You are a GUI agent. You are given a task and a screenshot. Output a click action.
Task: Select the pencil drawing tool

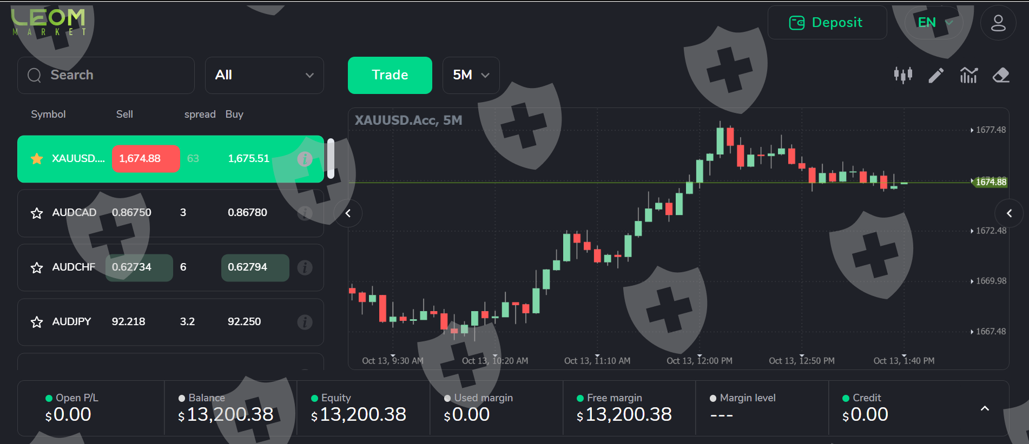click(936, 75)
